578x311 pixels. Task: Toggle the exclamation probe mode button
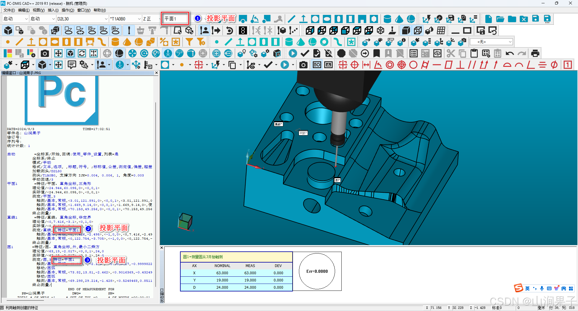129,30
